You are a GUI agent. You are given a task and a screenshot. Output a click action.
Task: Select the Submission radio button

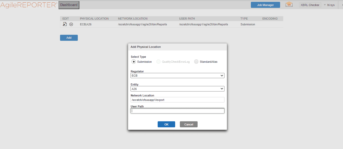click(134, 62)
